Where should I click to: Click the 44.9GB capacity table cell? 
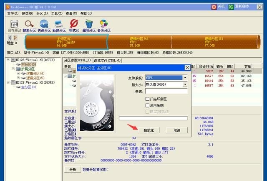pos(246,71)
